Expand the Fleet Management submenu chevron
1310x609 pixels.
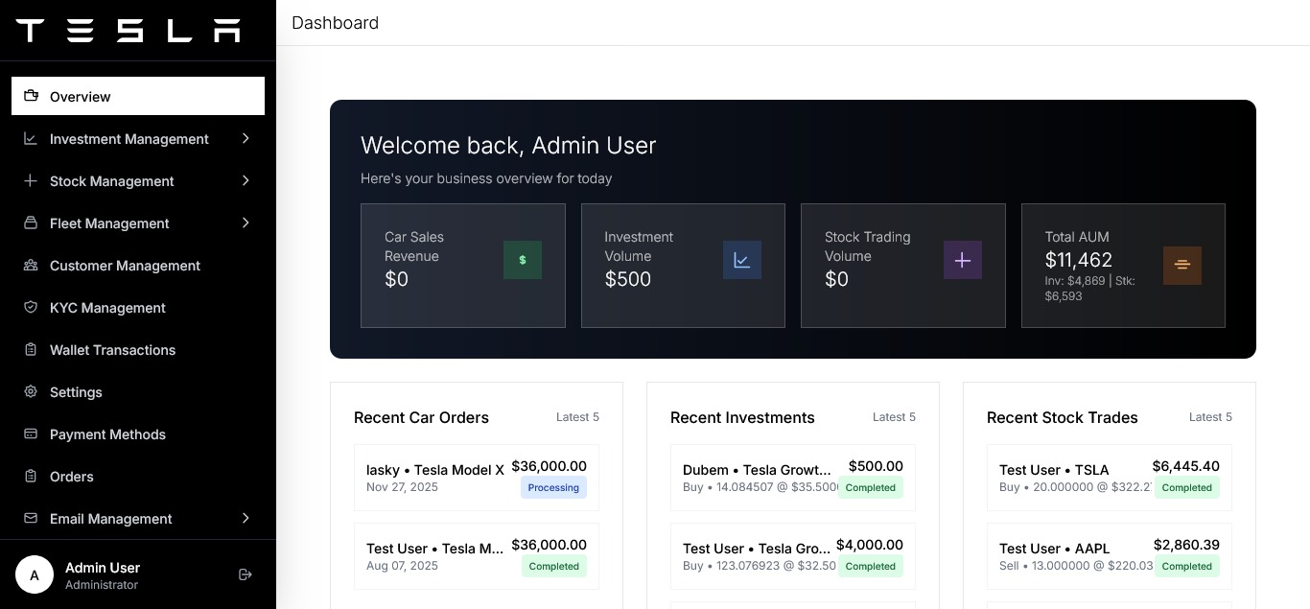(x=246, y=223)
